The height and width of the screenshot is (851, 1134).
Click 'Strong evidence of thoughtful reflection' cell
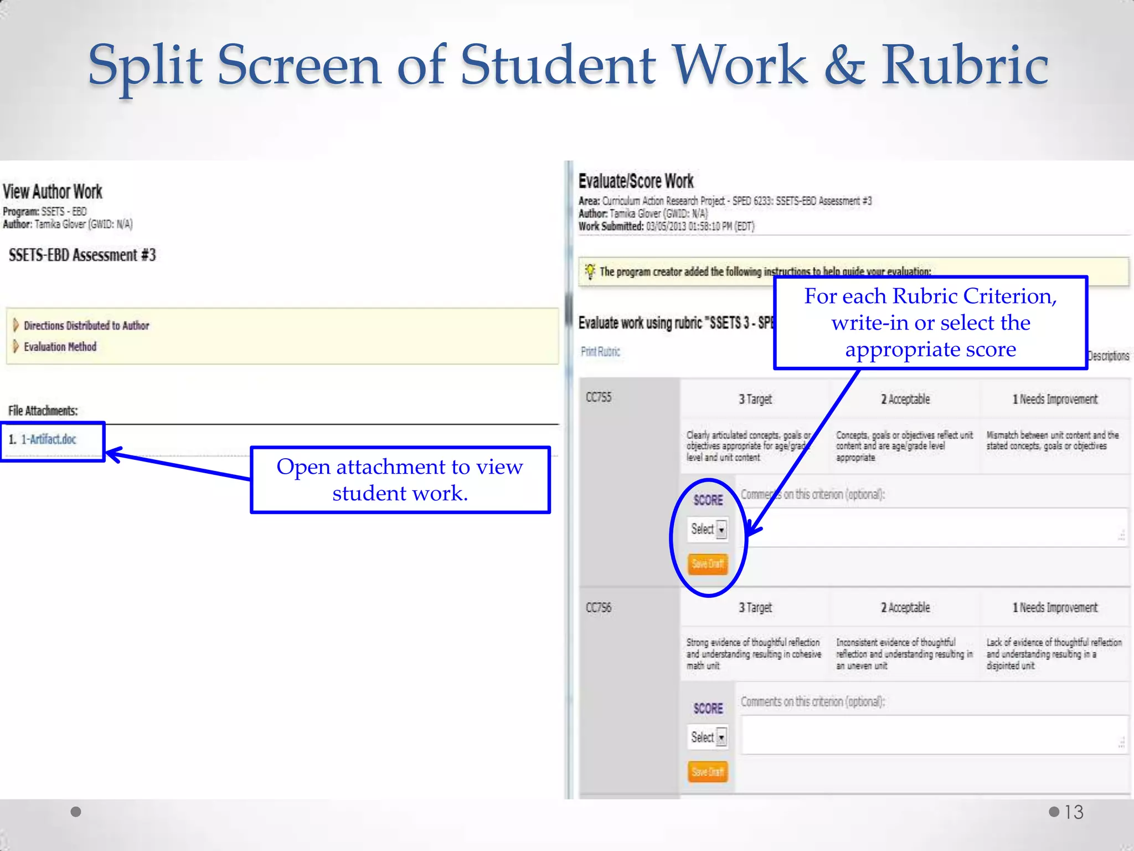tap(755, 654)
